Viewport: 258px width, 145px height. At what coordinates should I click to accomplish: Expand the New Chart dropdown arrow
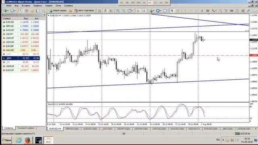tap(8, 11)
